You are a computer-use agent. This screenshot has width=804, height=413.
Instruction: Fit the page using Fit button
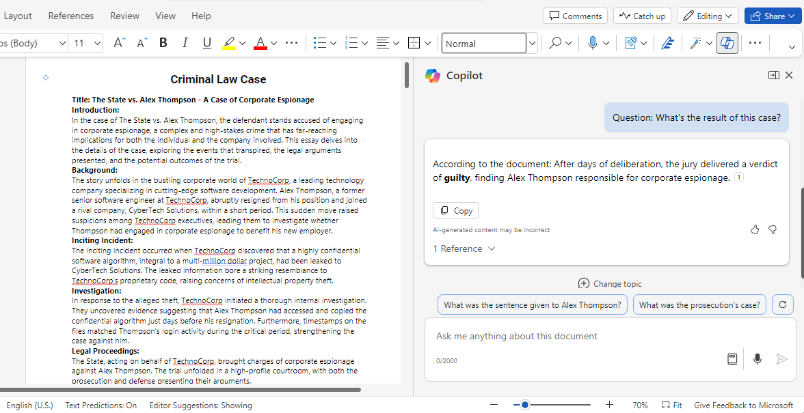tap(671, 405)
